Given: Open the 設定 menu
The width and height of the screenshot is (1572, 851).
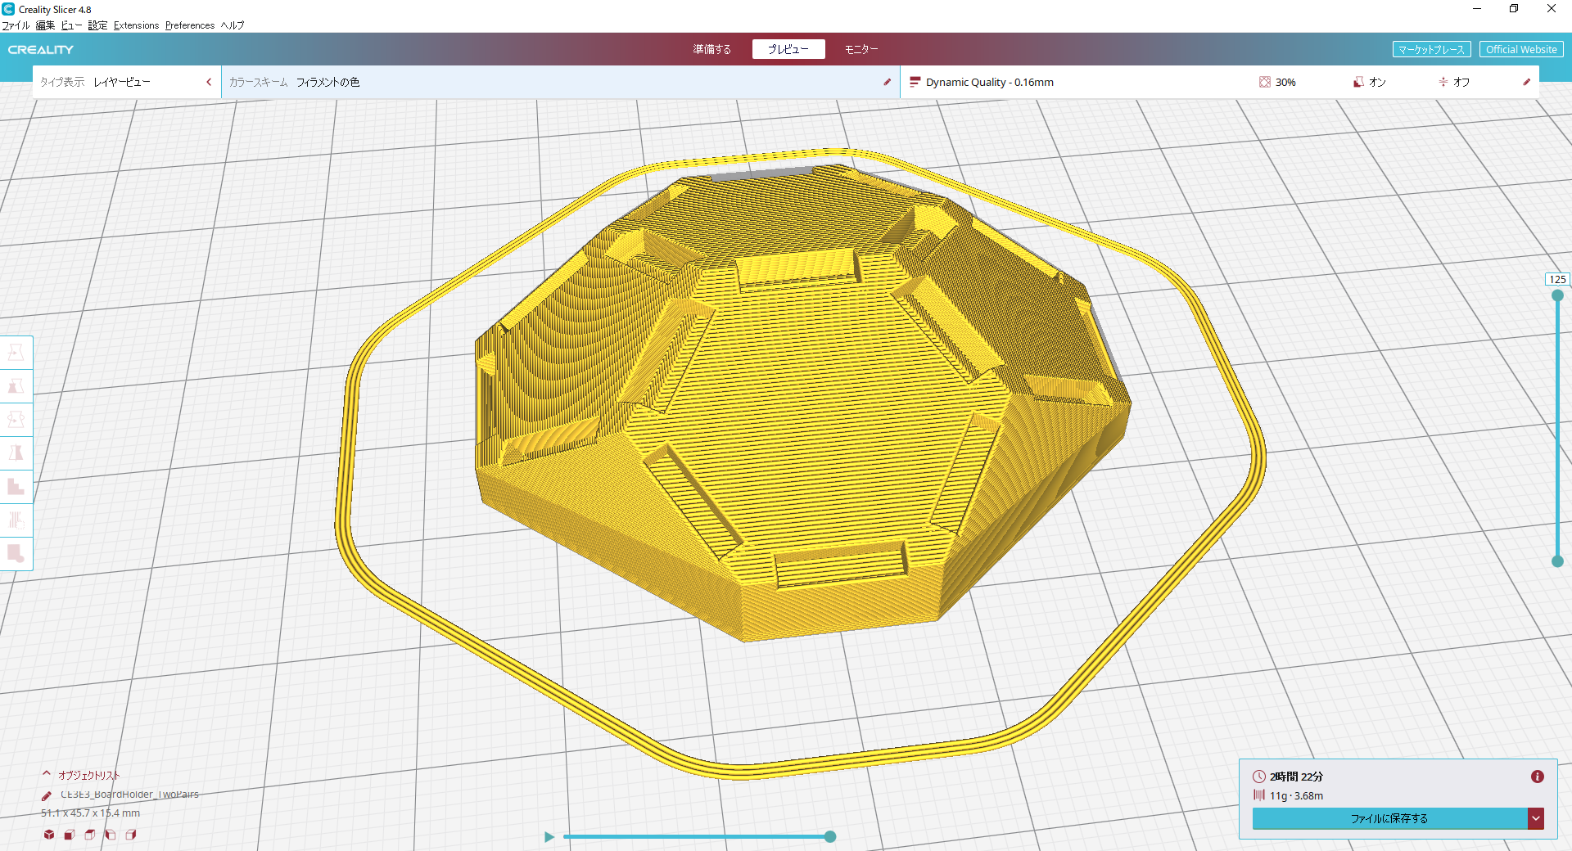Looking at the screenshot, I should [x=97, y=25].
